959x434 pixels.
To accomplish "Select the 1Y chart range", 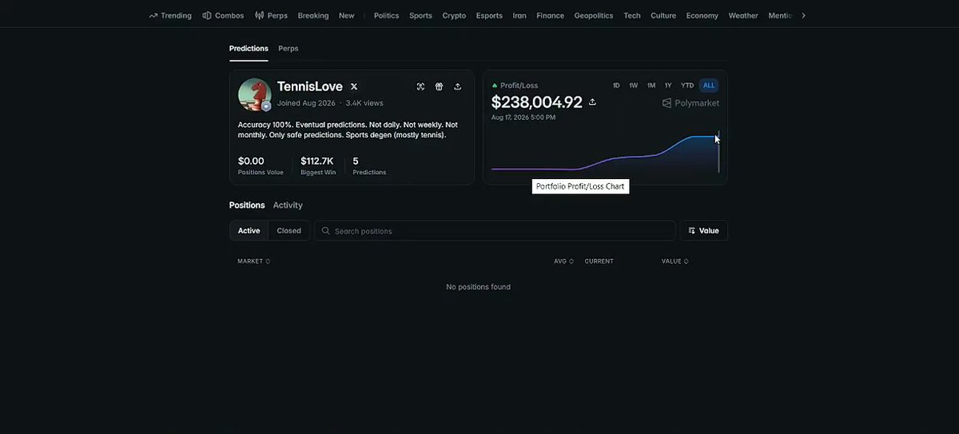I will (x=668, y=86).
